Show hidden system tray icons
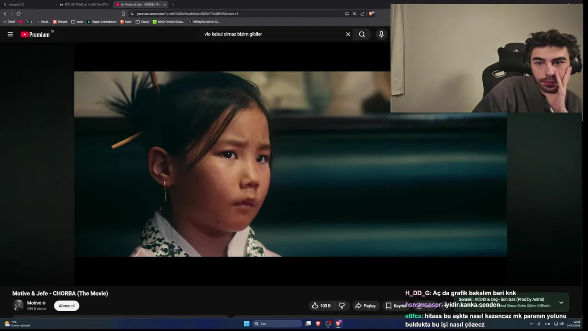The width and height of the screenshot is (588, 331). point(531,324)
